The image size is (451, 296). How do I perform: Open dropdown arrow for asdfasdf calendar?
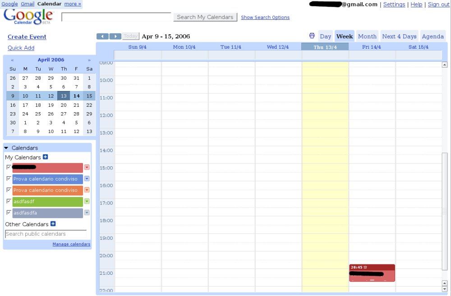(87, 201)
